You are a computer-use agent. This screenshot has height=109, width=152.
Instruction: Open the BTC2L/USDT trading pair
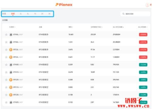pos(18,57)
